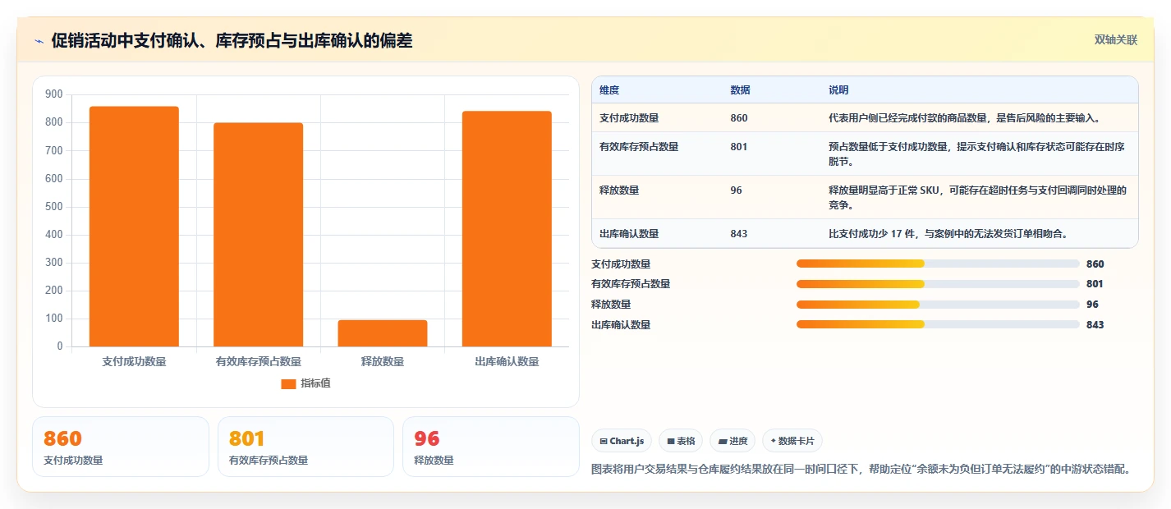The image size is (1171, 509).
Task: Click the description 比支付成功少 17 件
Action: point(948,234)
